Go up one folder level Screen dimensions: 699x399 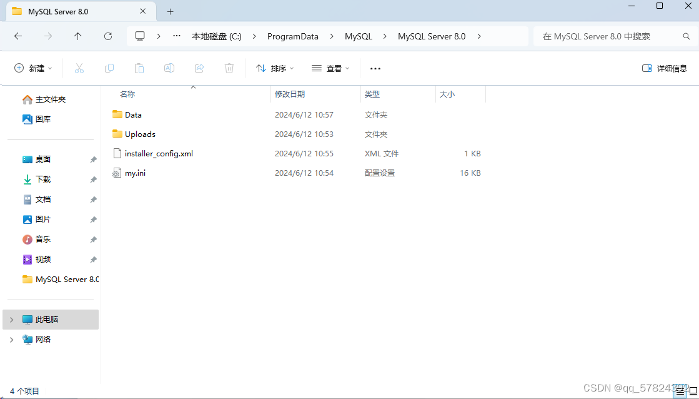click(x=78, y=36)
